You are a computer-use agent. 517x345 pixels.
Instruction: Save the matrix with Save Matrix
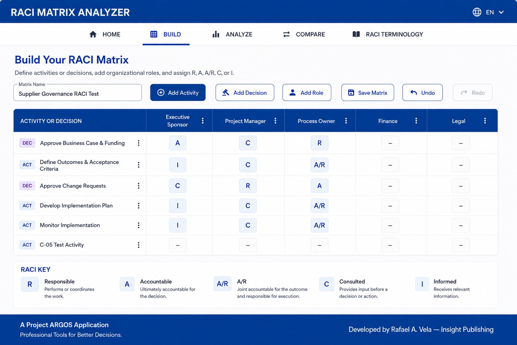368,92
